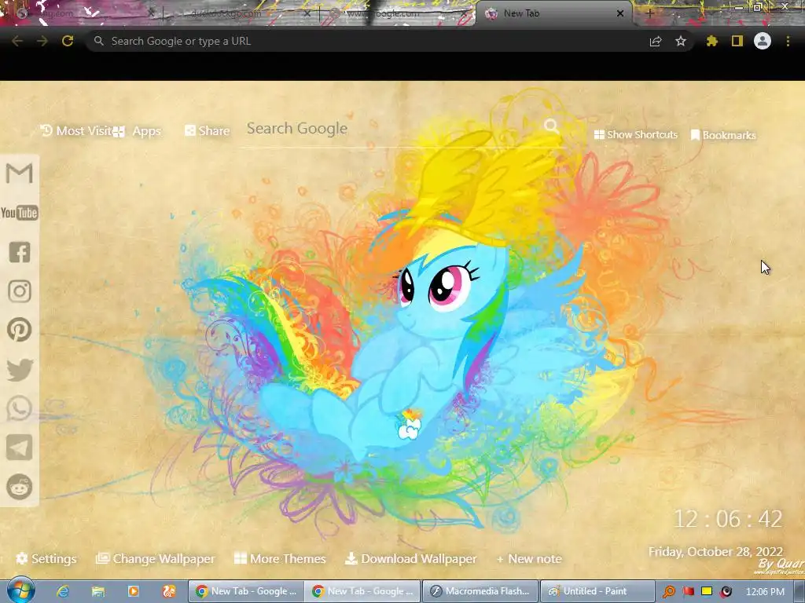Viewport: 805px width, 603px height.
Task: Click the orange magnifier tray icon
Action: [x=669, y=592]
